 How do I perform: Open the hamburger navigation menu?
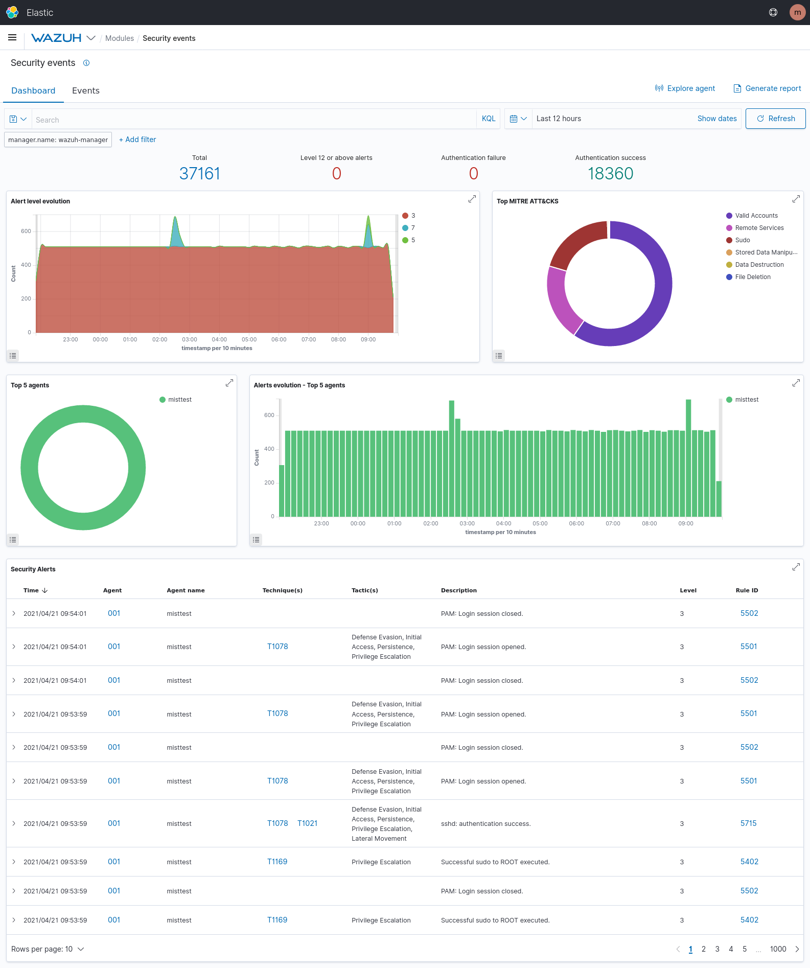pos(12,38)
